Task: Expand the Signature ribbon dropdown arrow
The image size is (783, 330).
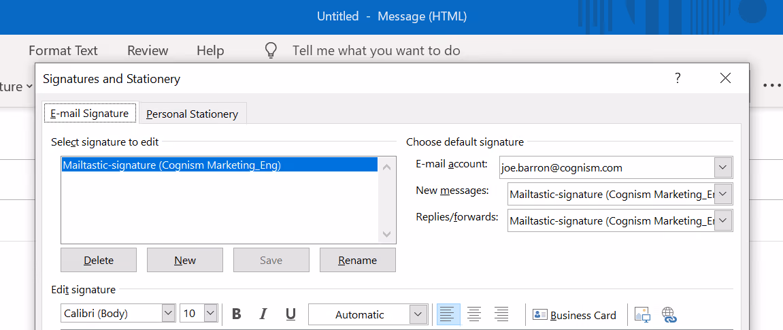Action: point(29,86)
